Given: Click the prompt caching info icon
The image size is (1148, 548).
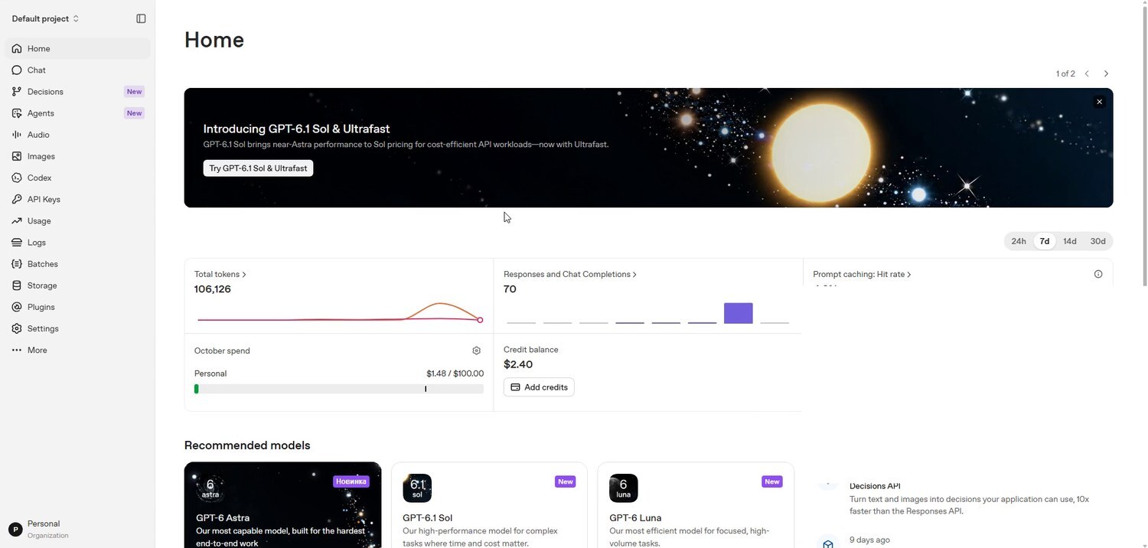Looking at the screenshot, I should tap(1098, 274).
